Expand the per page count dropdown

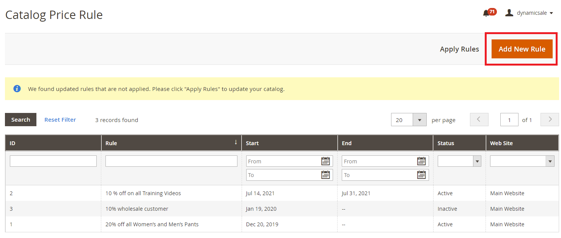(419, 120)
